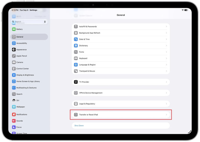200x142 pixels.
Task: Open the Date & Time chevron
Action: [167, 39]
